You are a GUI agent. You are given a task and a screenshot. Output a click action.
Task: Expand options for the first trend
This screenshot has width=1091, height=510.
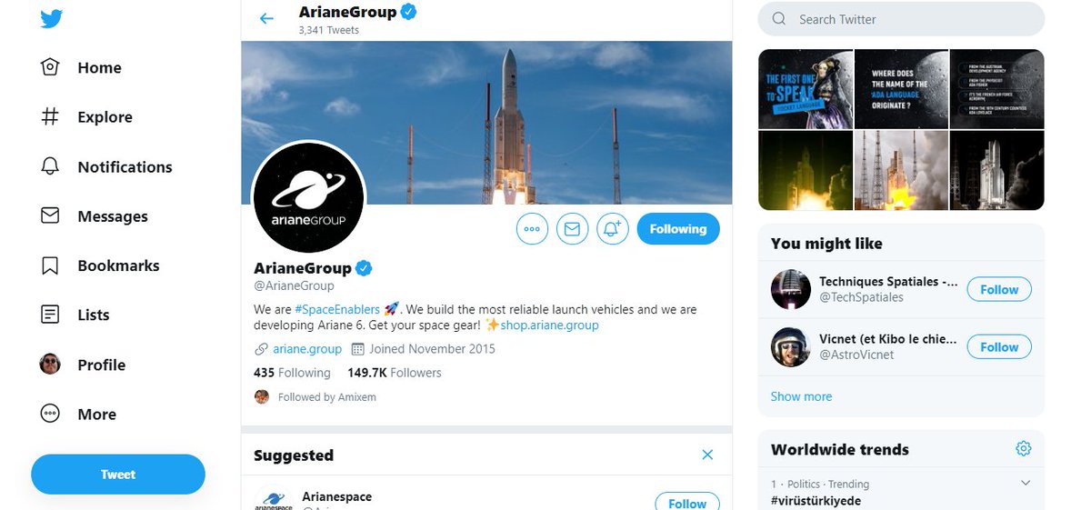(1026, 483)
